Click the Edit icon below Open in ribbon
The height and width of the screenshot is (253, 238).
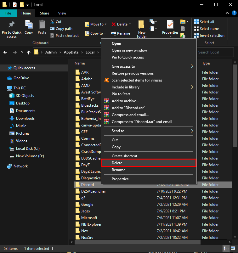(183, 29)
